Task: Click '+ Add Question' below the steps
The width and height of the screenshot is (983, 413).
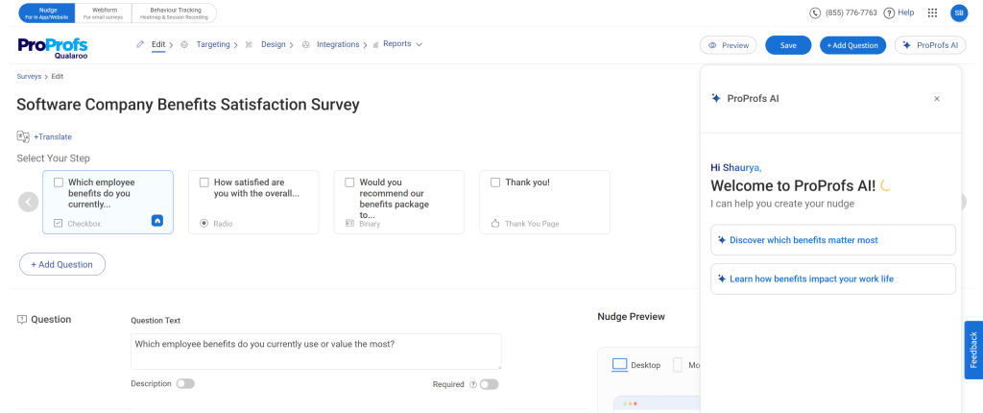Action: click(62, 264)
